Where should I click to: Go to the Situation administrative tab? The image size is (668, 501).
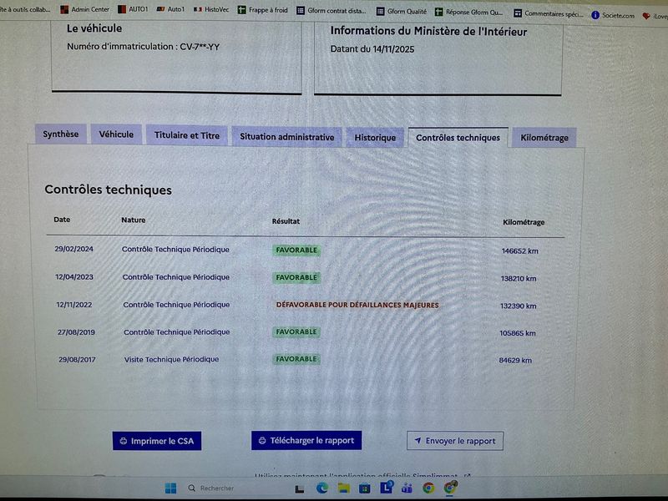pos(287,137)
